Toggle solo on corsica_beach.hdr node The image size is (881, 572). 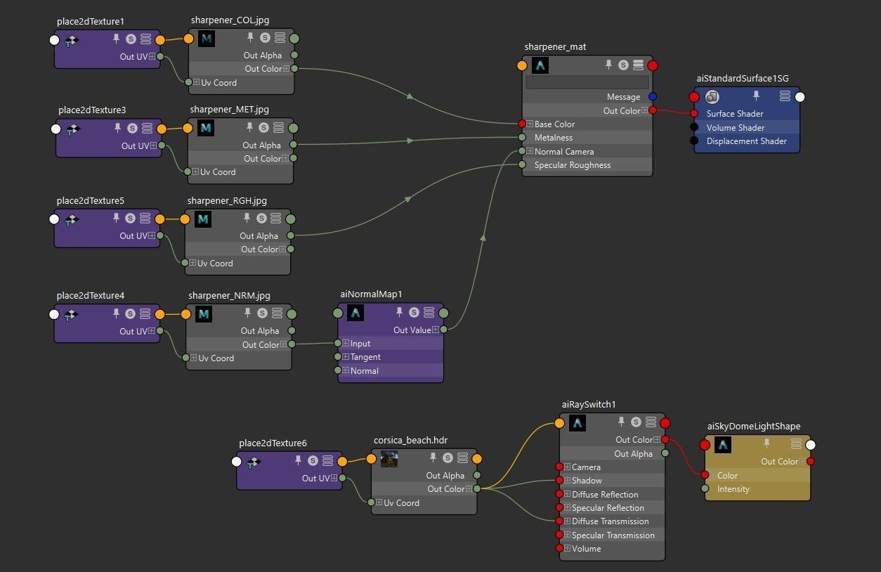(448, 458)
